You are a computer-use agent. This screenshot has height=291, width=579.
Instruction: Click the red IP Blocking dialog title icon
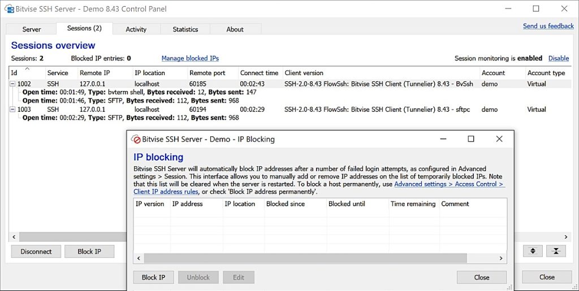pos(136,139)
